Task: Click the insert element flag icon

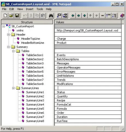Action: pos(59,16)
